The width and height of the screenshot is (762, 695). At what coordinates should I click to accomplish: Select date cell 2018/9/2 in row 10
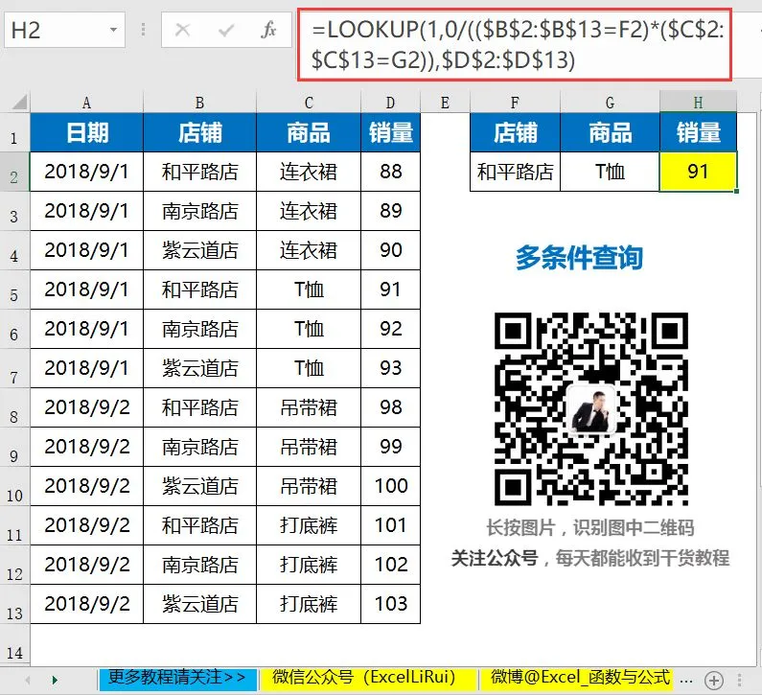86,486
